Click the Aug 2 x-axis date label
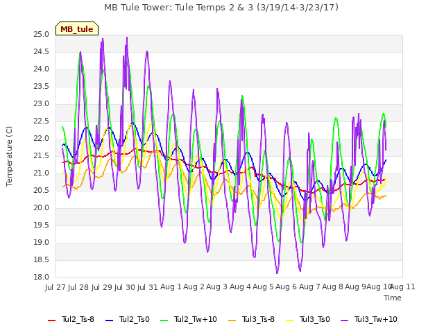The height and width of the screenshot is (333, 444). (x=194, y=287)
